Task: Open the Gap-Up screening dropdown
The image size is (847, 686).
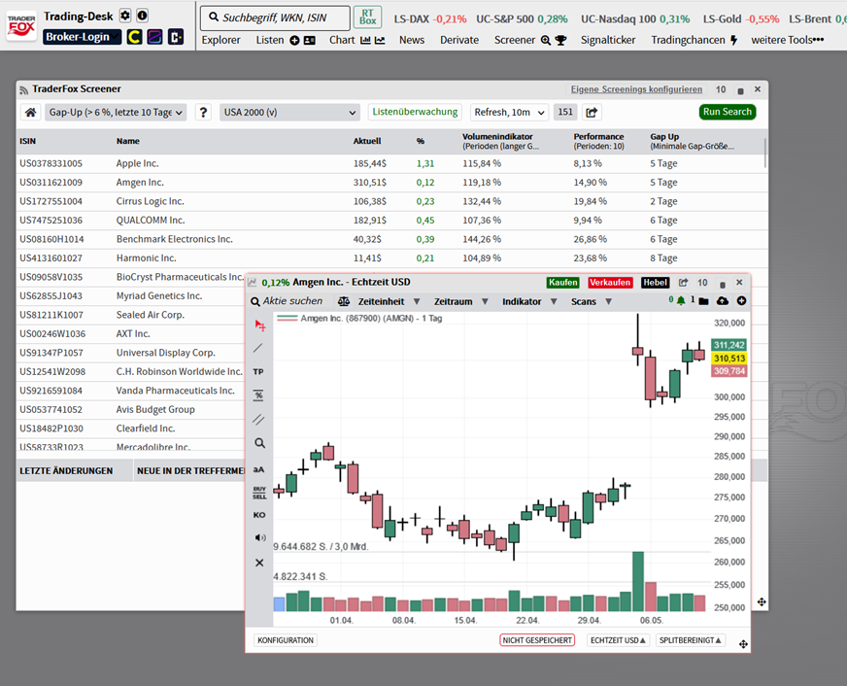Action: pos(116,113)
